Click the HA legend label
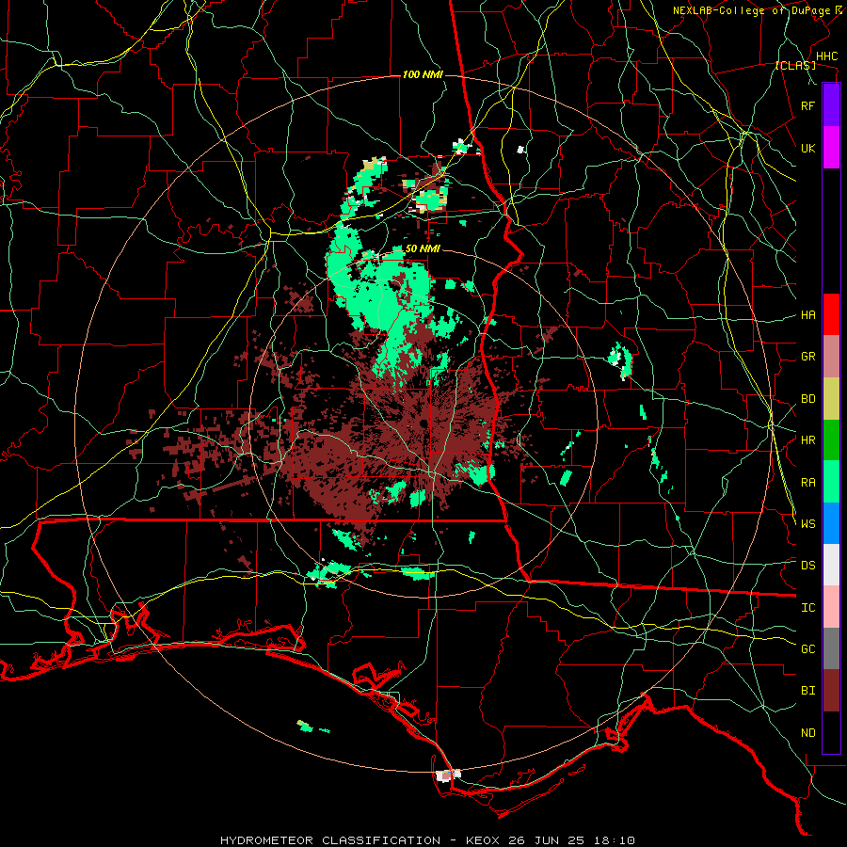Screen dimensions: 847x847 click(808, 314)
